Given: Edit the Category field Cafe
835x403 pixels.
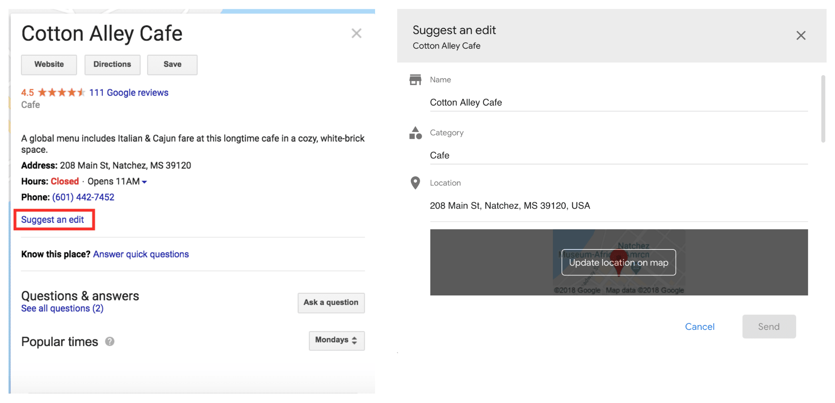Looking at the screenshot, I should (618, 155).
